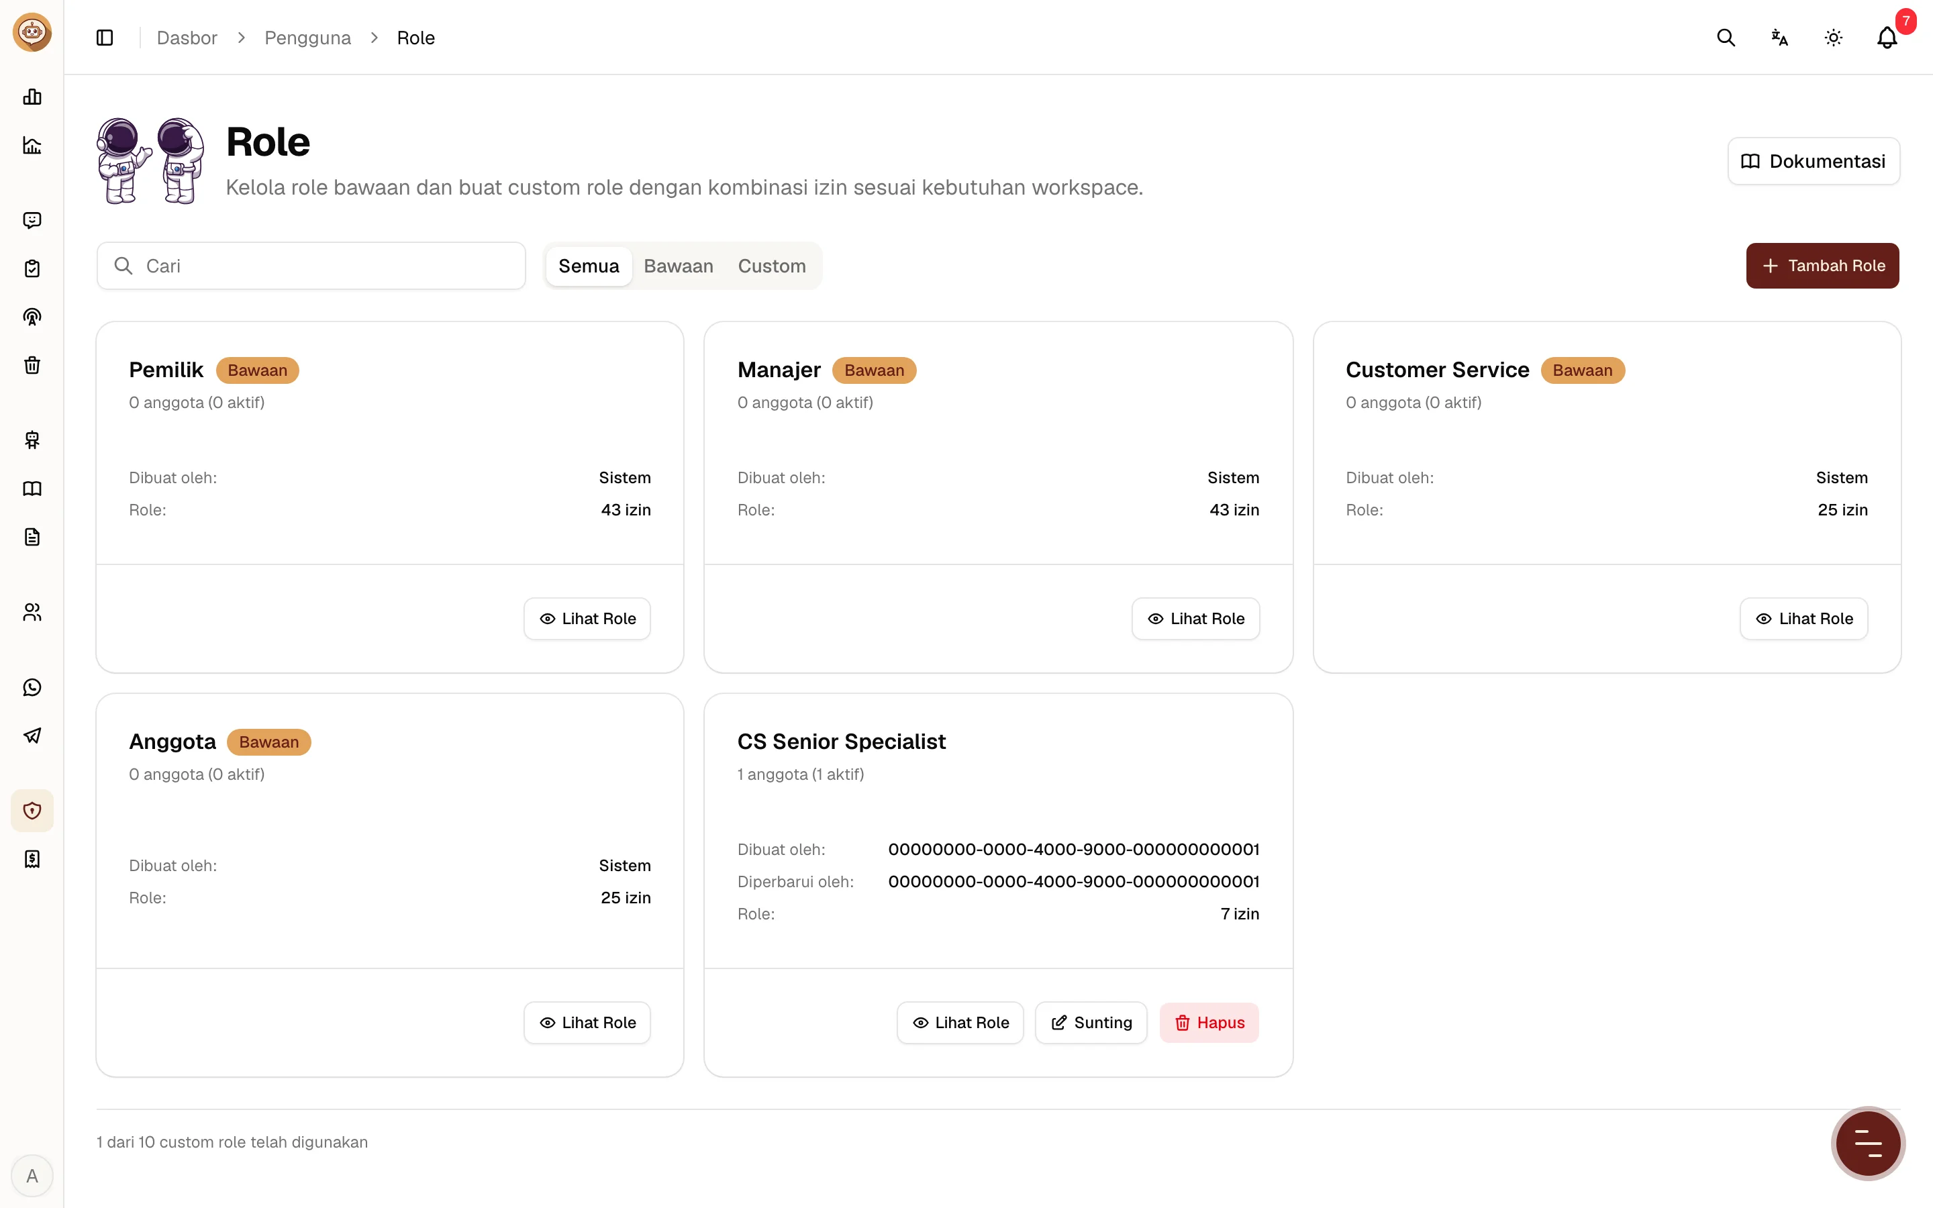Toggle the sidebar panel icon
The height and width of the screenshot is (1208, 1933).
click(105, 38)
